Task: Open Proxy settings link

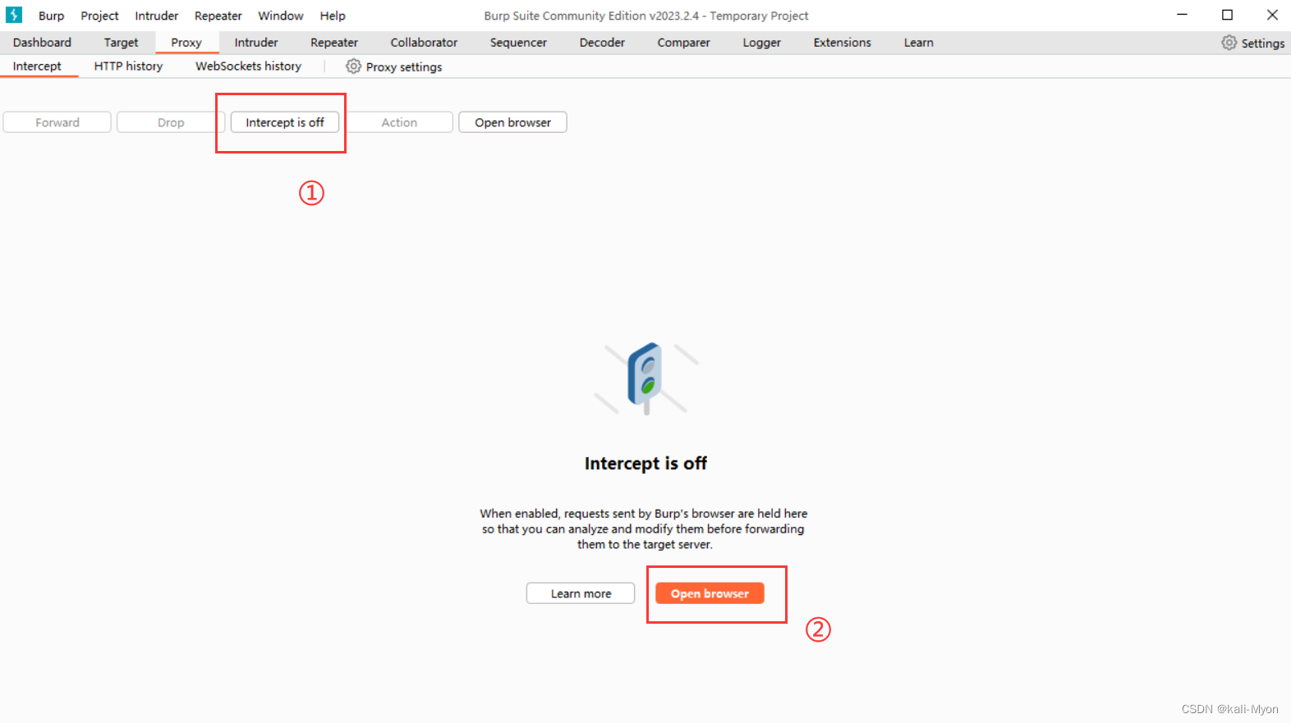Action: pos(404,67)
